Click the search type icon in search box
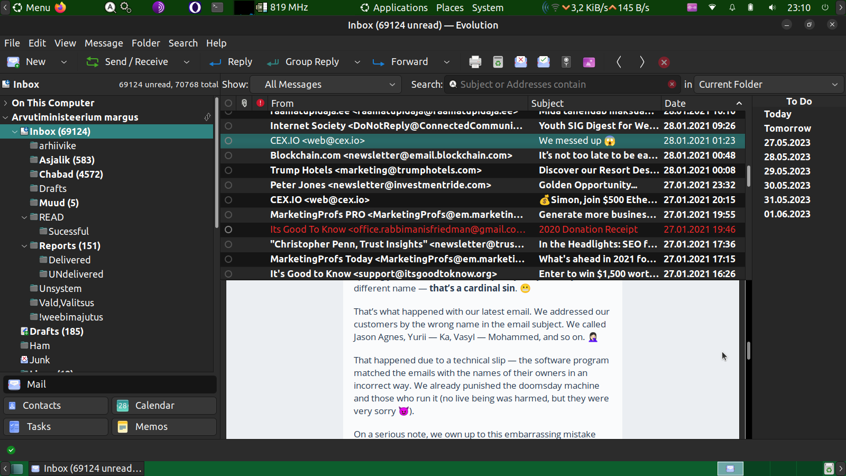The height and width of the screenshot is (476, 846). [453, 84]
